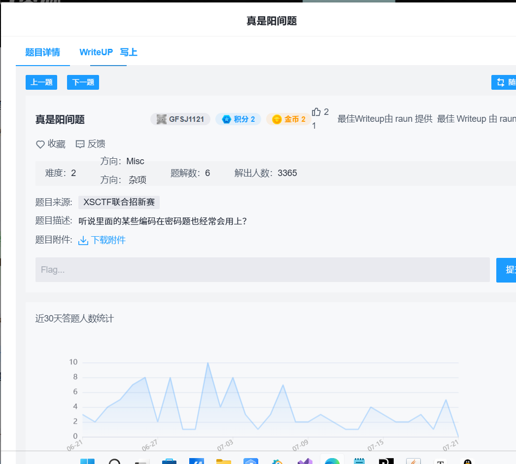The height and width of the screenshot is (464, 516).
Task: Select the 题目详情 tab
Action: (42, 52)
